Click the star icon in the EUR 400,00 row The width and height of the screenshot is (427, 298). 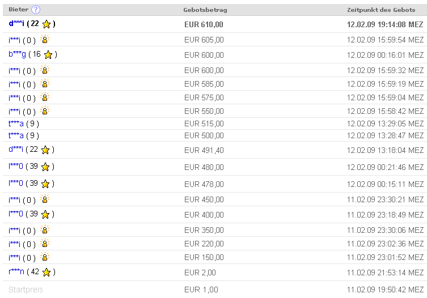45,214
